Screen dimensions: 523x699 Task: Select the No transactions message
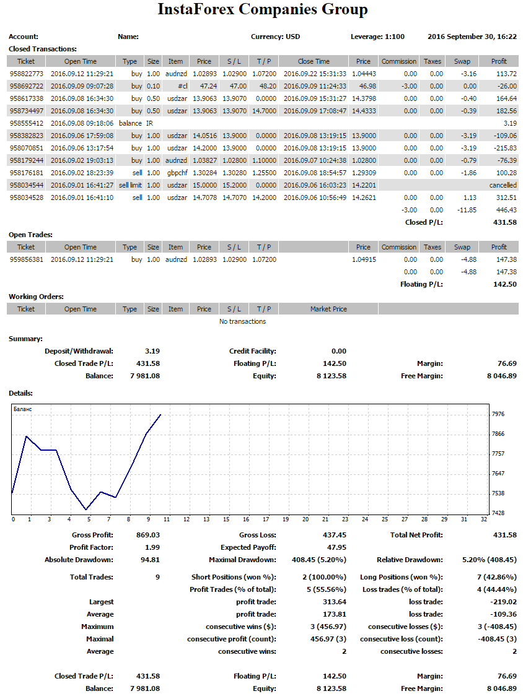point(243,321)
